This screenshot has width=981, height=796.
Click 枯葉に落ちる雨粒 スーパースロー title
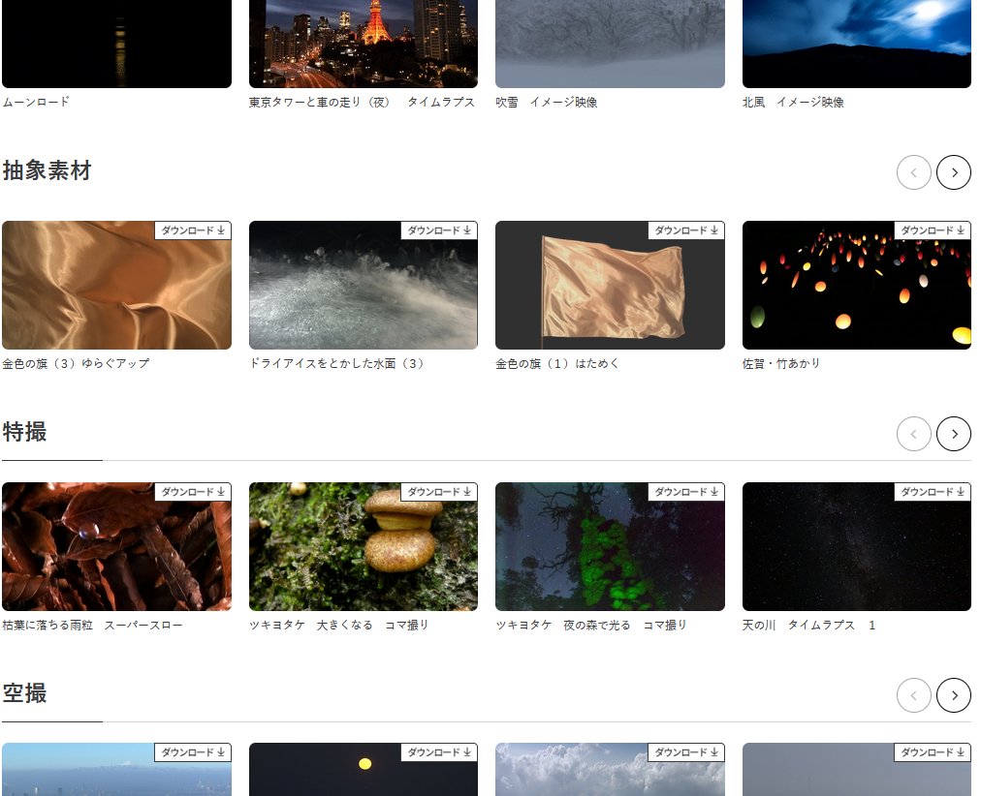(93, 625)
